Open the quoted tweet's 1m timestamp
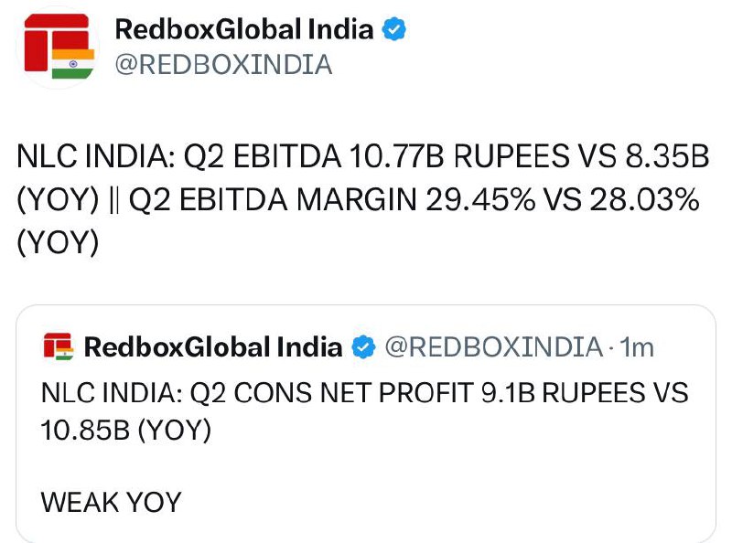The height and width of the screenshot is (543, 732). point(636,347)
